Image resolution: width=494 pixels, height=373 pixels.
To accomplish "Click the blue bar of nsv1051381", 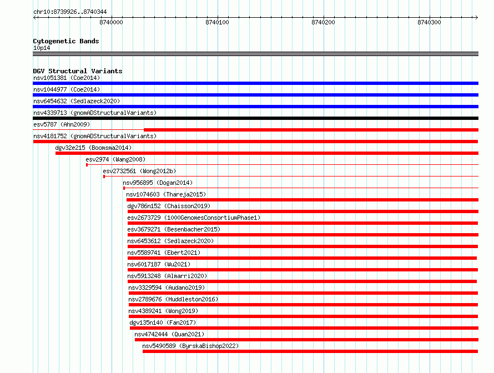I will point(255,83).
